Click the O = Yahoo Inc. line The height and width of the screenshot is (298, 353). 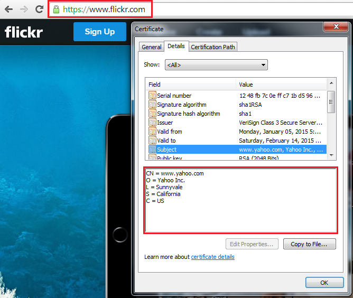(165, 180)
